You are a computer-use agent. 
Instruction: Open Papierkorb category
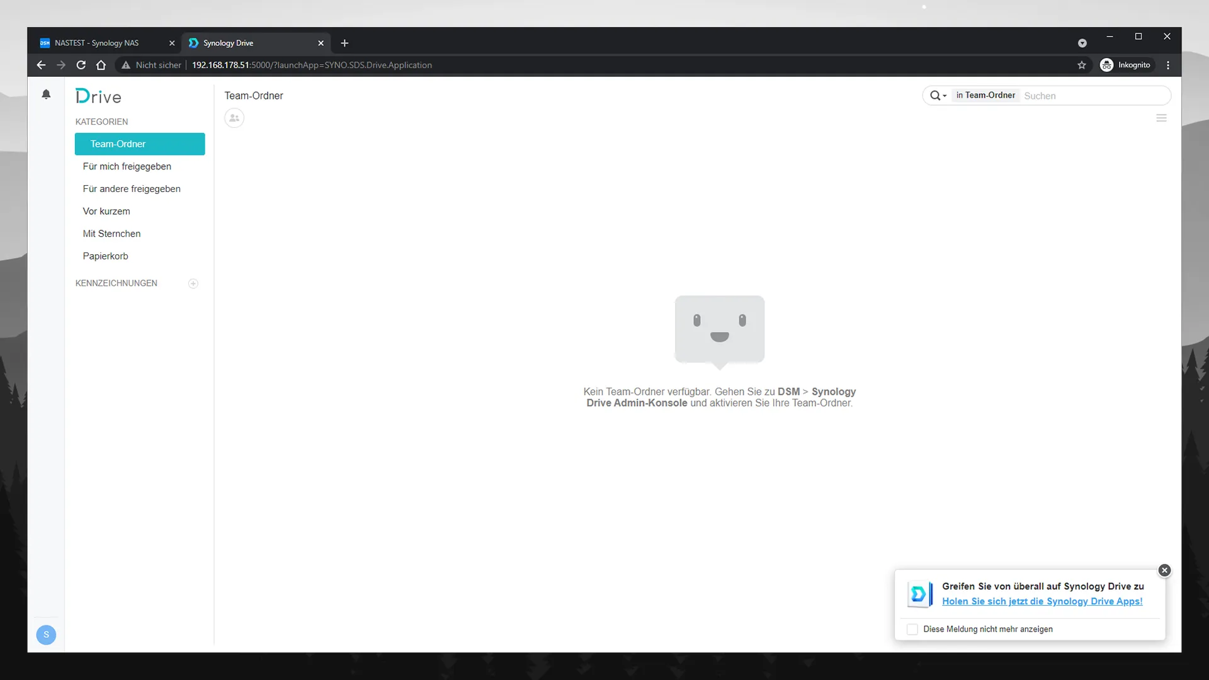click(x=140, y=256)
